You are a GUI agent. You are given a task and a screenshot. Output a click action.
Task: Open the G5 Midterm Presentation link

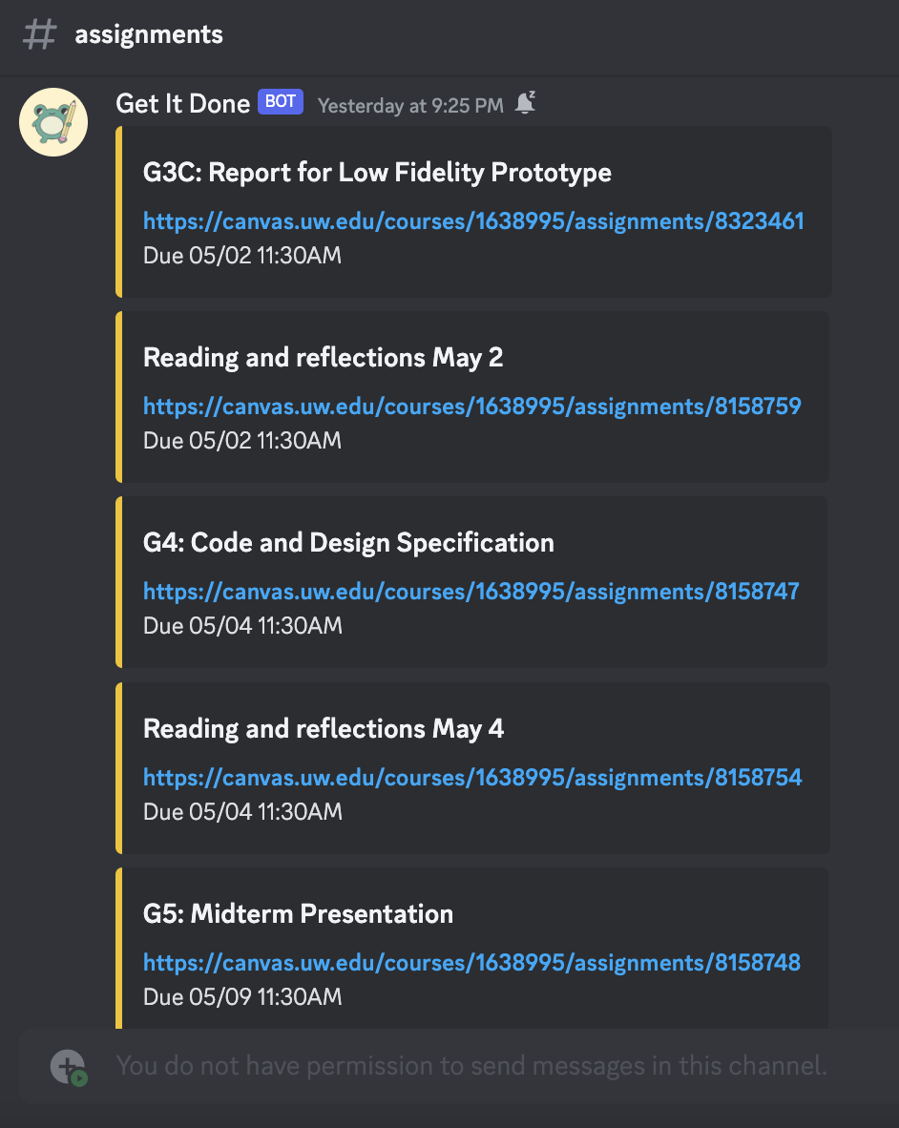(470, 963)
